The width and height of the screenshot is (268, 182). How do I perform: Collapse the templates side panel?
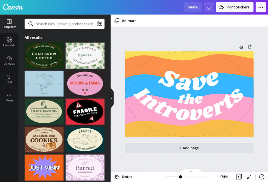[x=111, y=98]
